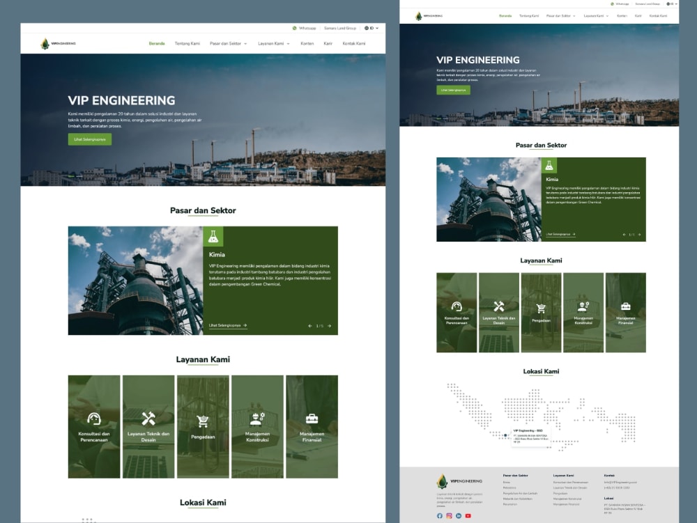Click next slide arrow in right Kimia card
This screenshot has width=697, height=523.
point(639,235)
